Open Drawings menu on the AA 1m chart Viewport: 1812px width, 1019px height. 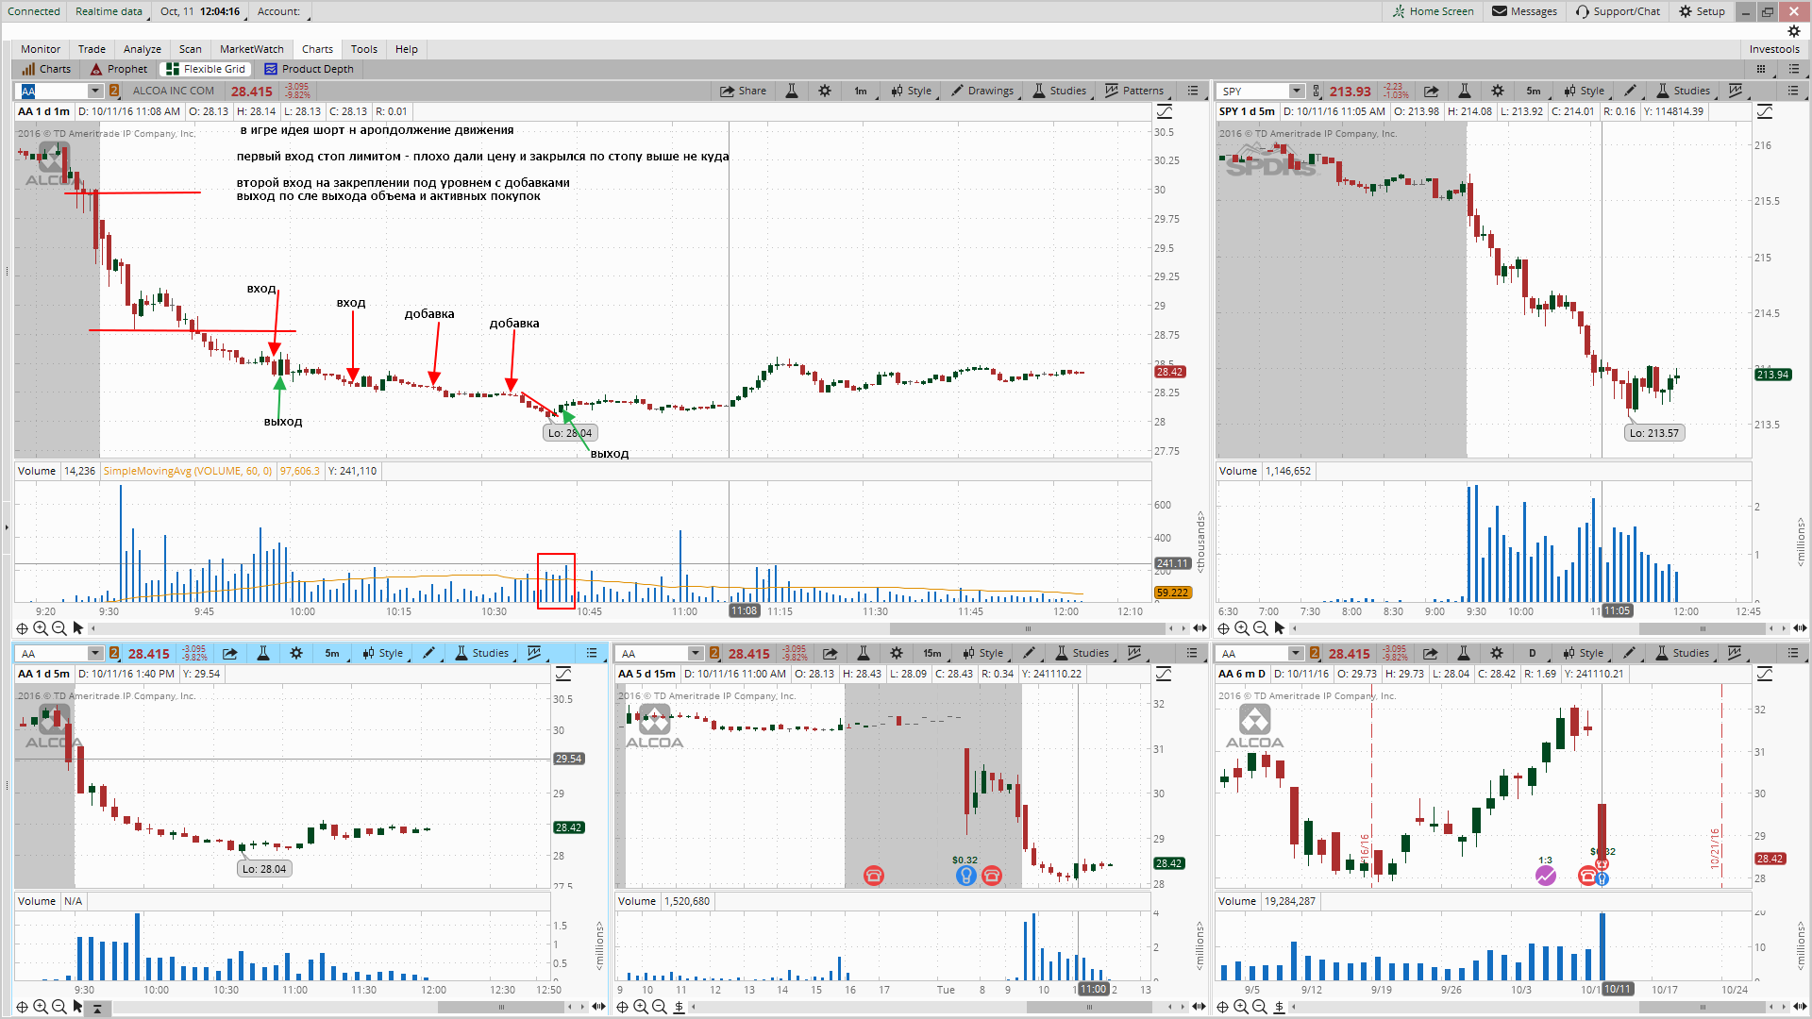click(983, 91)
